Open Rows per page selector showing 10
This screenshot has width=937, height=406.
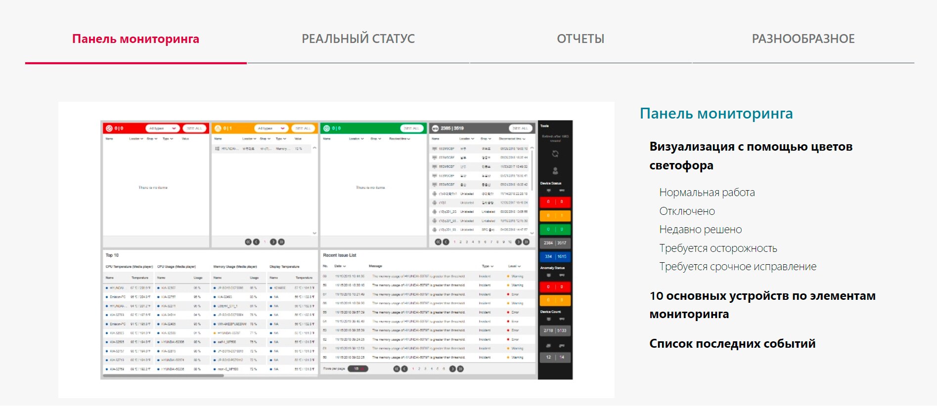pyautogui.click(x=358, y=369)
